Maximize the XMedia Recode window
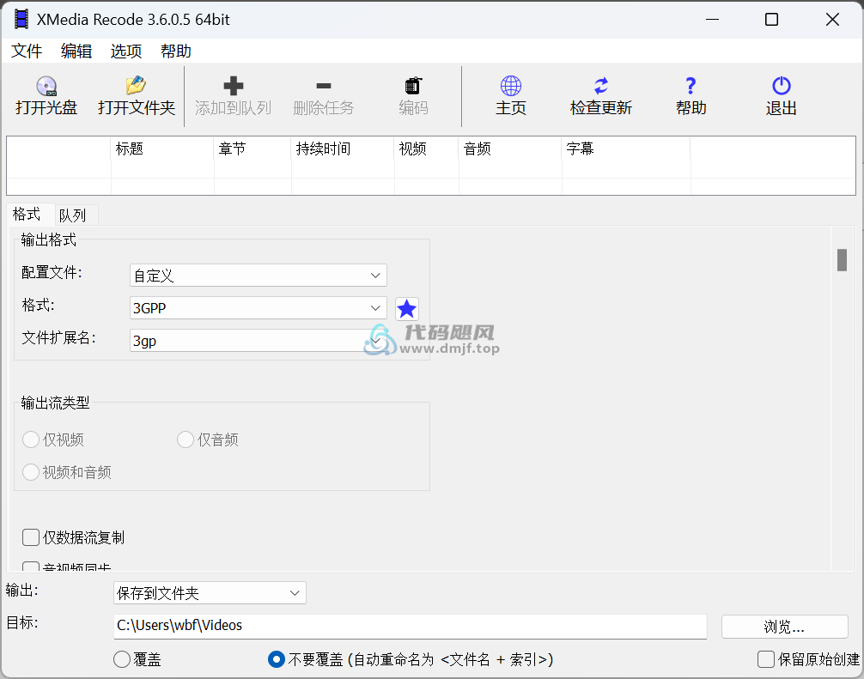 [x=771, y=19]
